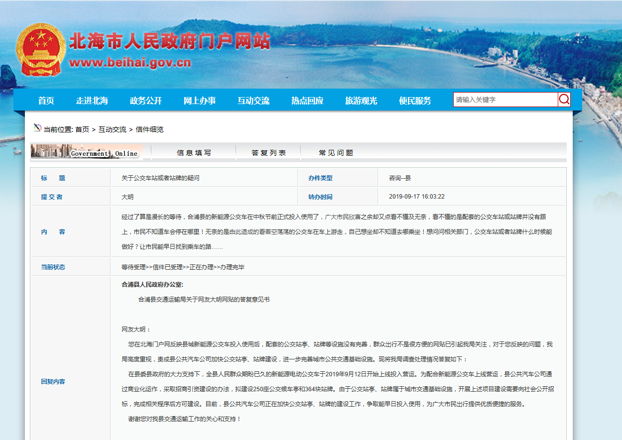Image resolution: width=622 pixels, height=440 pixels.
Task: Switch to the 信息填写 tab
Action: pyautogui.click(x=194, y=152)
